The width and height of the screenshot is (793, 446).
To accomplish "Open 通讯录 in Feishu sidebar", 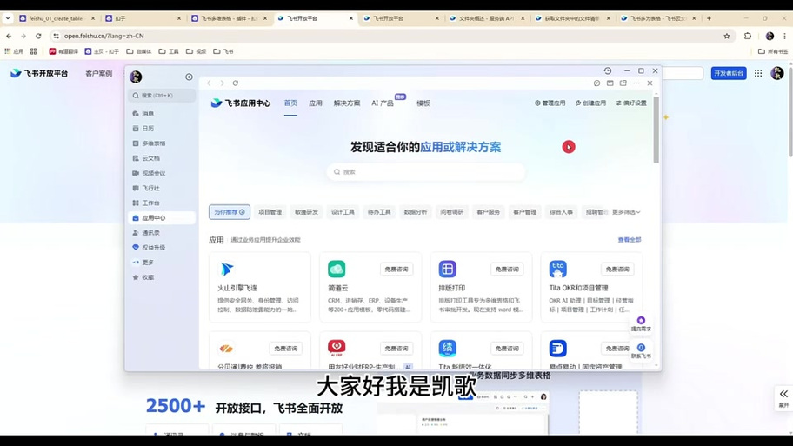I will point(162,233).
